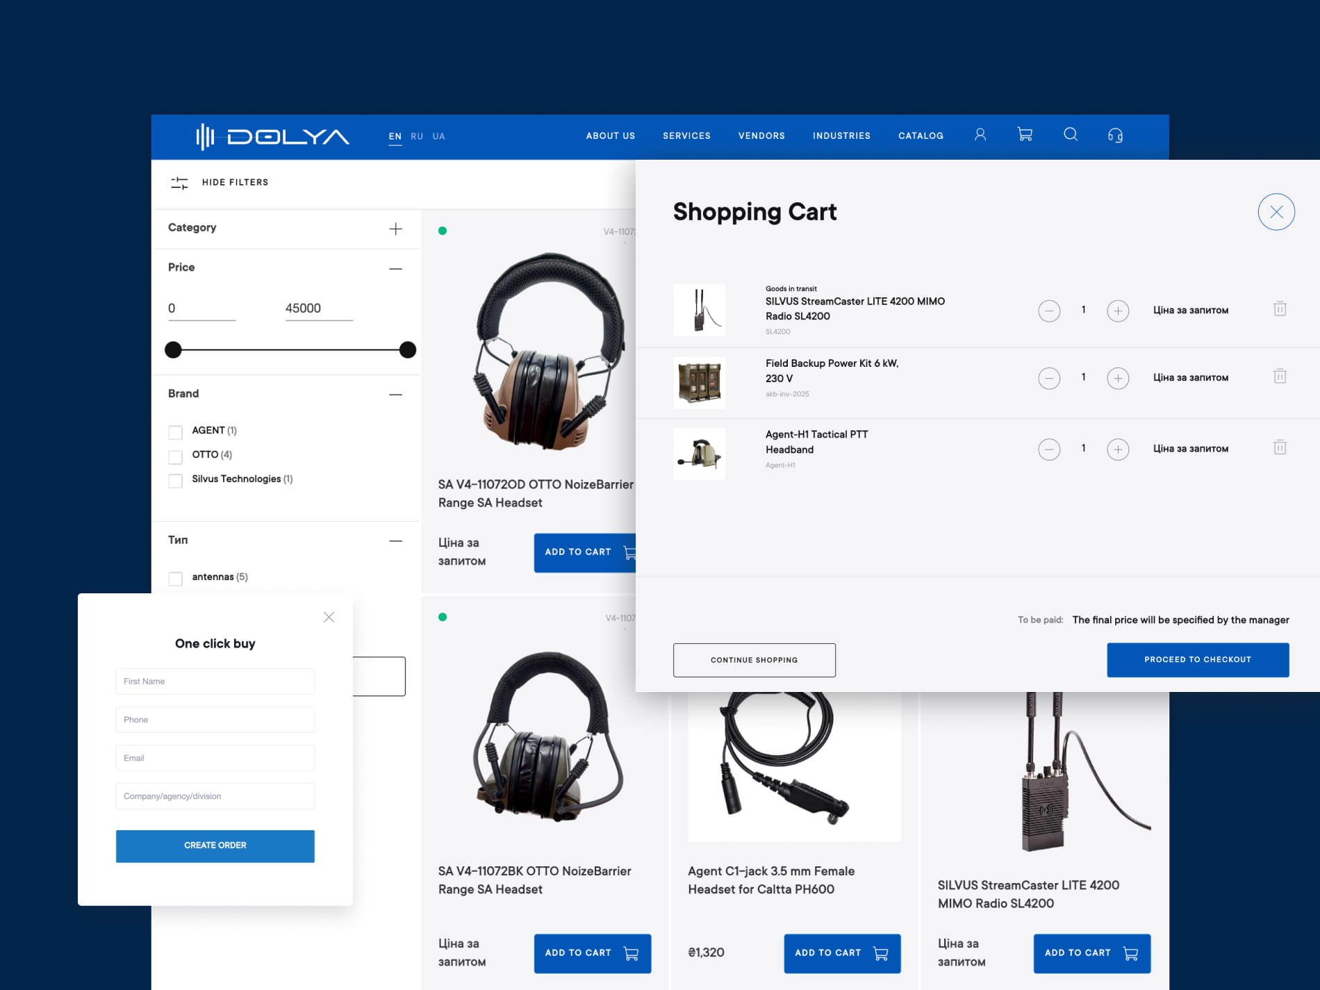Image resolution: width=1320 pixels, height=990 pixels.
Task: Select the EN language option
Action: (x=395, y=136)
